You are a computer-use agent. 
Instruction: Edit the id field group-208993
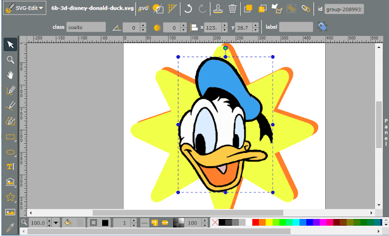point(344,10)
